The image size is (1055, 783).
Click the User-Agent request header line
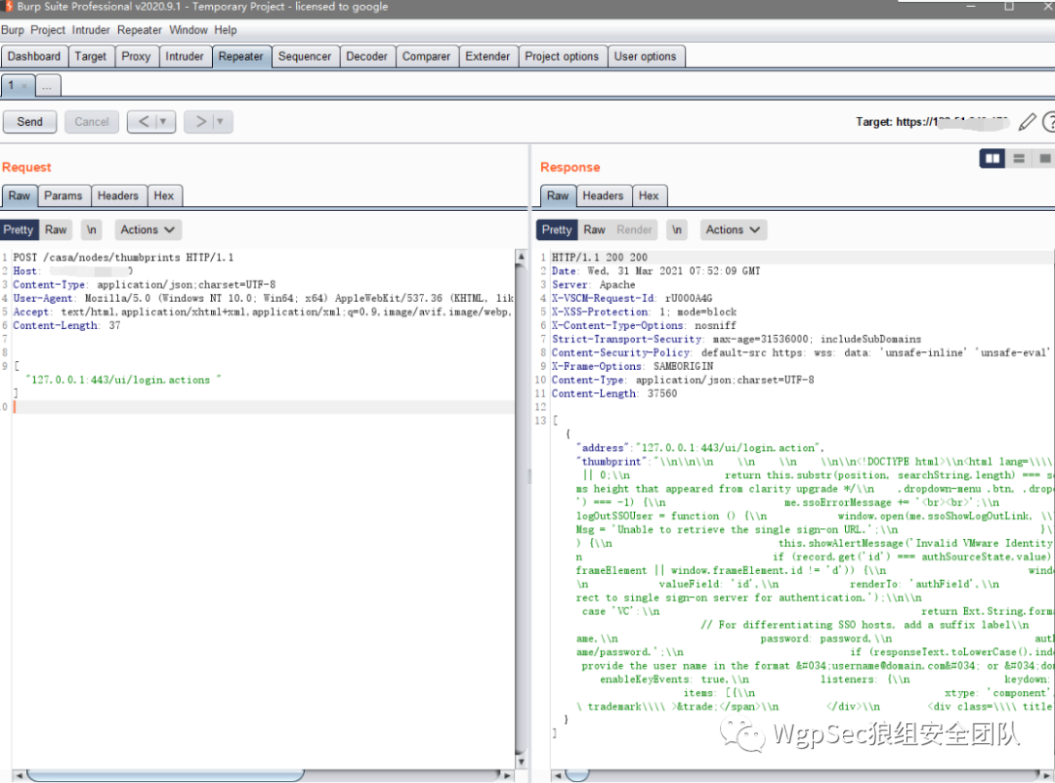263,299
